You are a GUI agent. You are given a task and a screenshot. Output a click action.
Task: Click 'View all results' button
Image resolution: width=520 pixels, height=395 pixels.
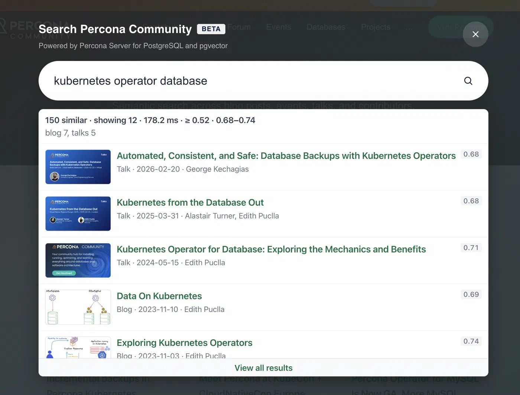(x=263, y=368)
